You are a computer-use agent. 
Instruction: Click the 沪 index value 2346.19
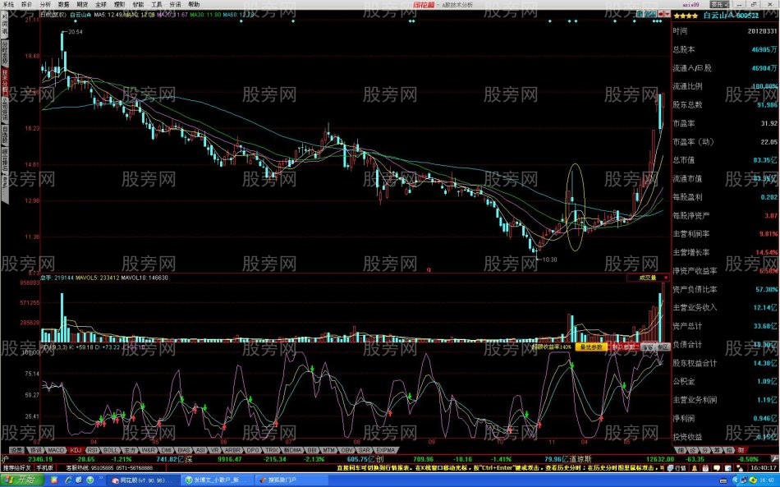[40, 459]
